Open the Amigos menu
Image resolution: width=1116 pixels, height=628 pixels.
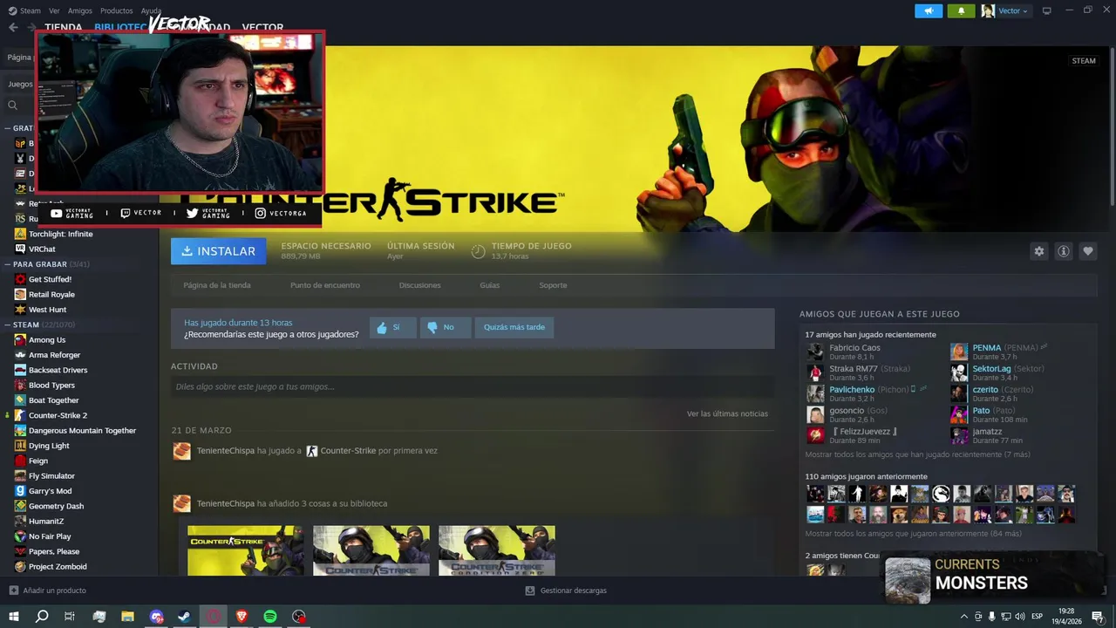(79, 10)
